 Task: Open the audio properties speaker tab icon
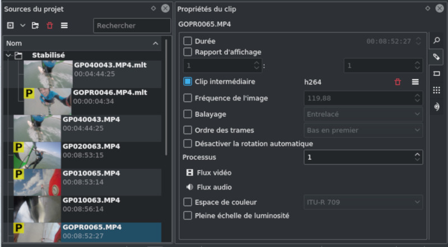[x=437, y=107]
